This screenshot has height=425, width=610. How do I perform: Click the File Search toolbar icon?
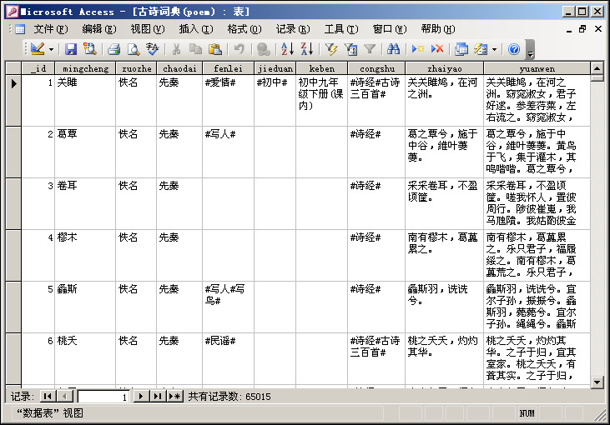(x=89, y=49)
